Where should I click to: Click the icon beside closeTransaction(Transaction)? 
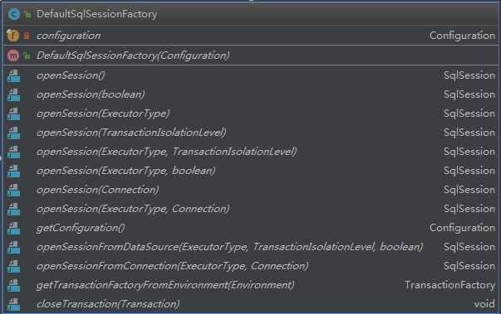[14, 304]
